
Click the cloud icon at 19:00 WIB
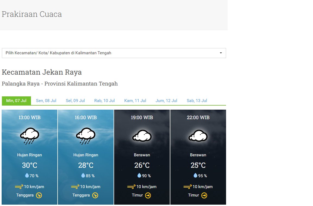pyautogui.click(x=142, y=136)
